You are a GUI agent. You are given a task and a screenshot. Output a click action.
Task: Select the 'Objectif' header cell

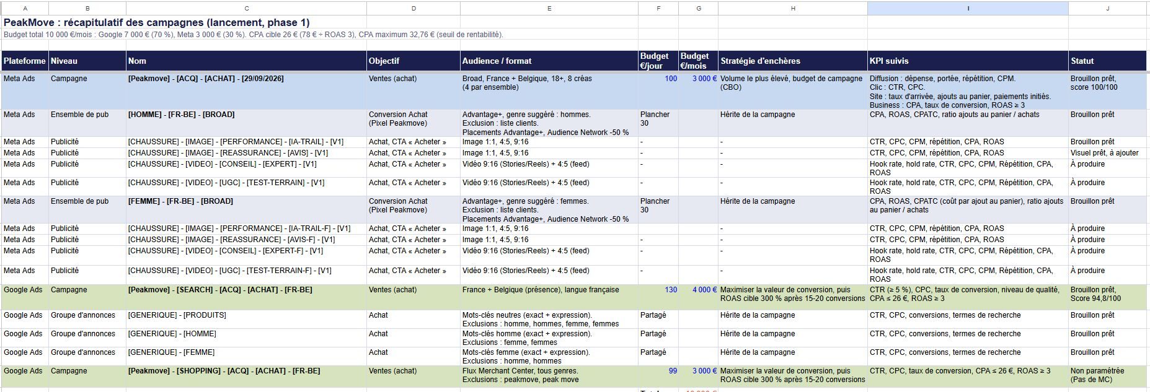pos(414,61)
